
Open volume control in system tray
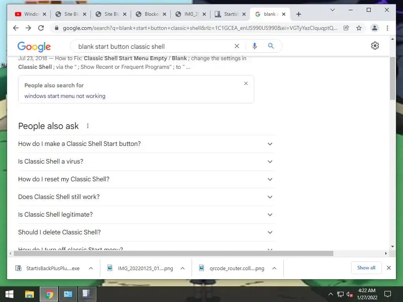(349, 294)
